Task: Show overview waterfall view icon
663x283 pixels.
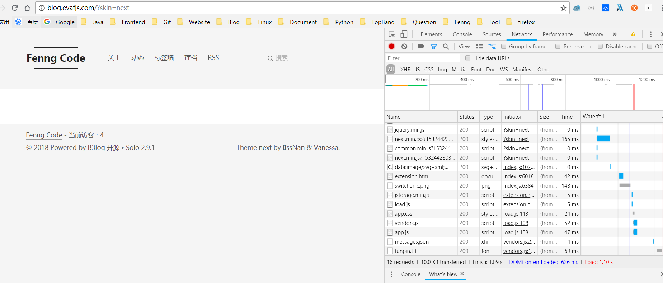Action: pyautogui.click(x=492, y=46)
